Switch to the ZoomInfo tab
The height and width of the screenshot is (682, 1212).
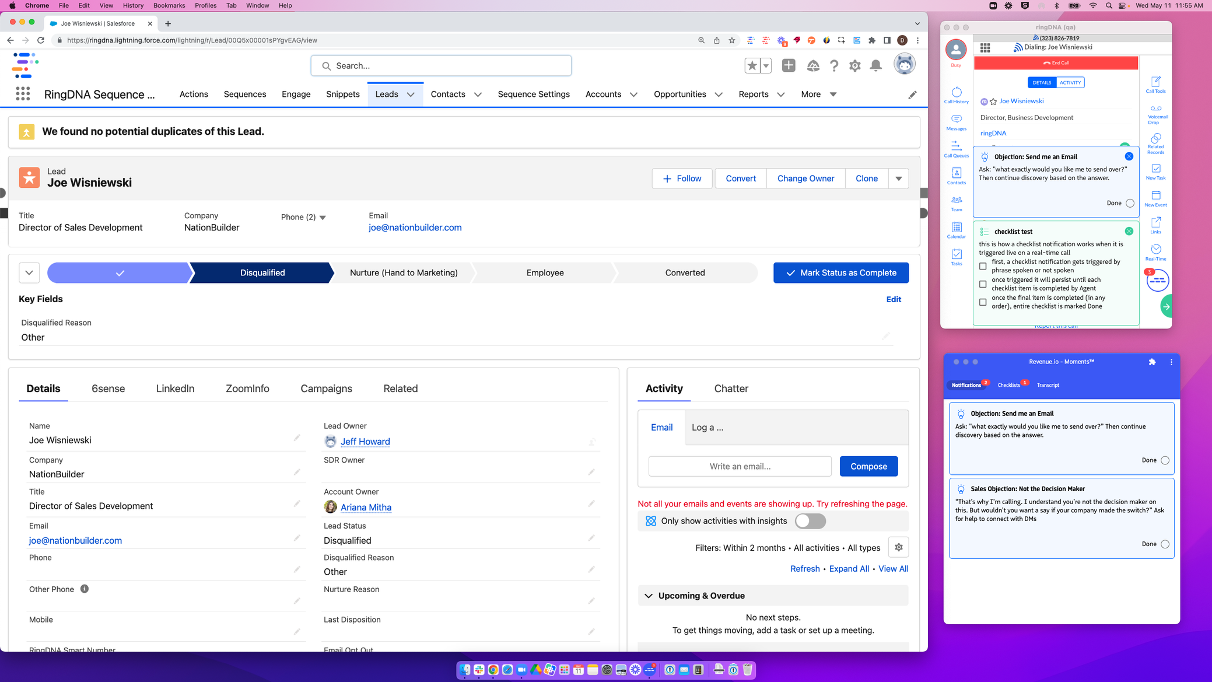[x=247, y=389]
